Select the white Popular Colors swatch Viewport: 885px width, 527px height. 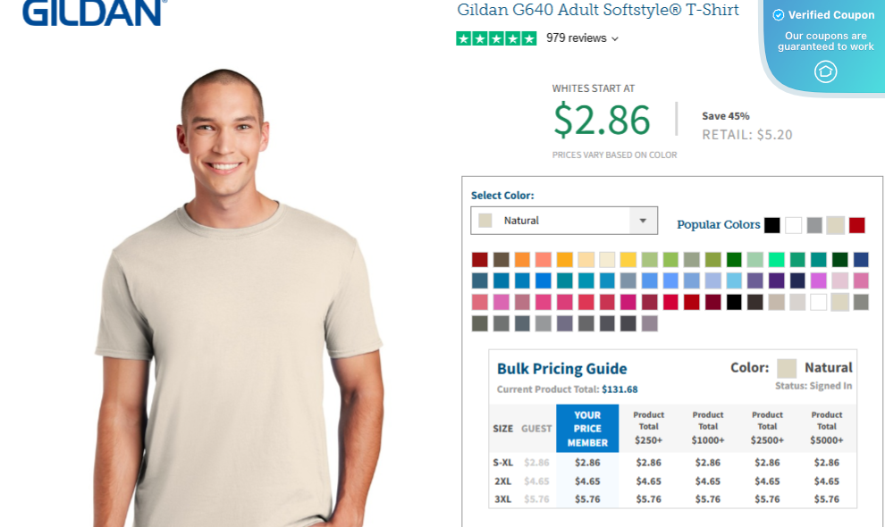[x=793, y=225]
